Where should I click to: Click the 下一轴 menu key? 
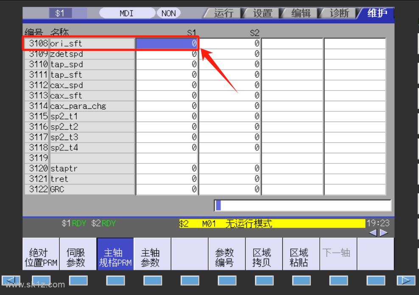(x=338, y=254)
